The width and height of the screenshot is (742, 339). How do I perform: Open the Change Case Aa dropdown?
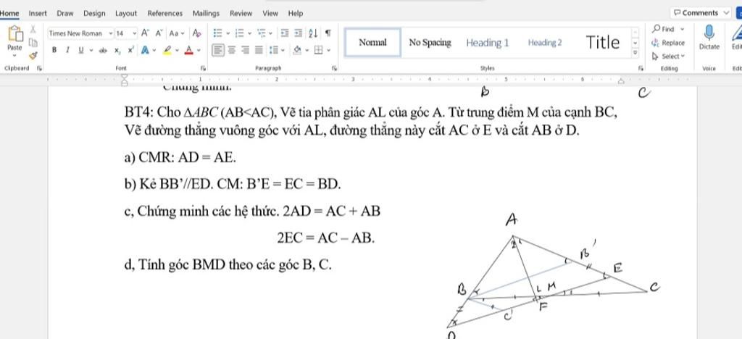177,33
